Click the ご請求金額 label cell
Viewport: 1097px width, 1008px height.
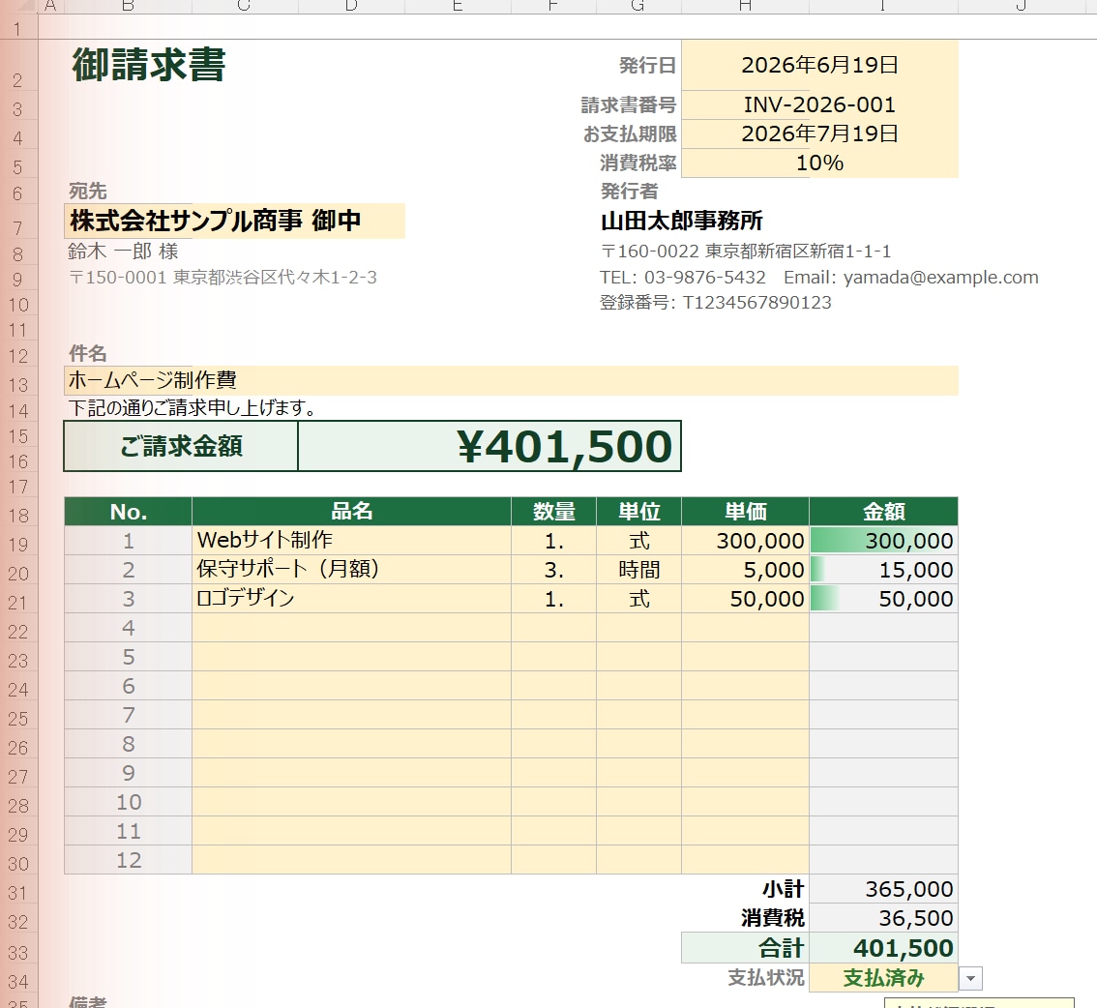coord(181,446)
